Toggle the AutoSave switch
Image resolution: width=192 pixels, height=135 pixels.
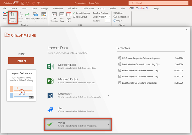tap(16, 3)
